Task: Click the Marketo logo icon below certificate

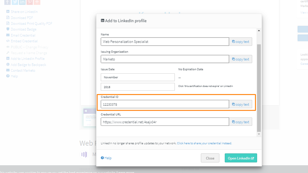Action: pos(84,154)
